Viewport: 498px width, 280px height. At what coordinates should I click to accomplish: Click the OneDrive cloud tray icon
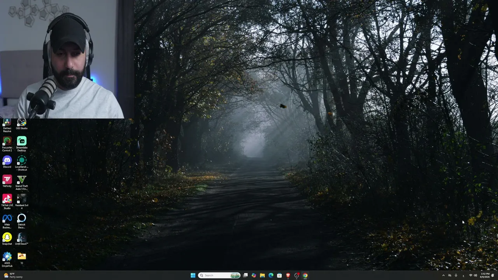[x=450, y=275]
